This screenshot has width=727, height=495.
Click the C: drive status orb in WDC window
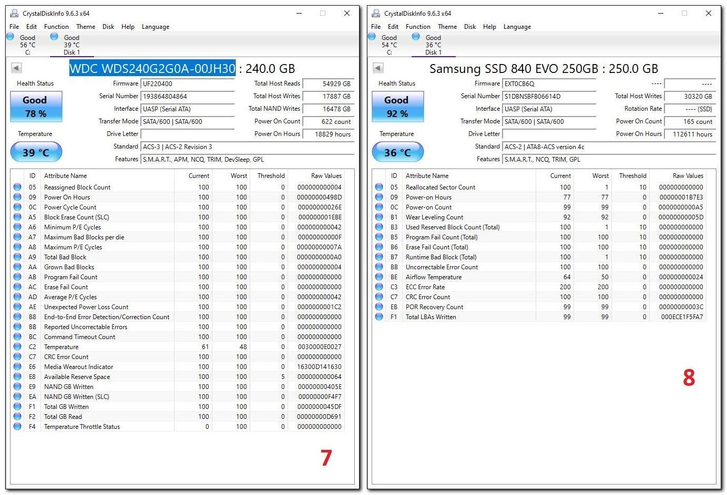[11, 36]
